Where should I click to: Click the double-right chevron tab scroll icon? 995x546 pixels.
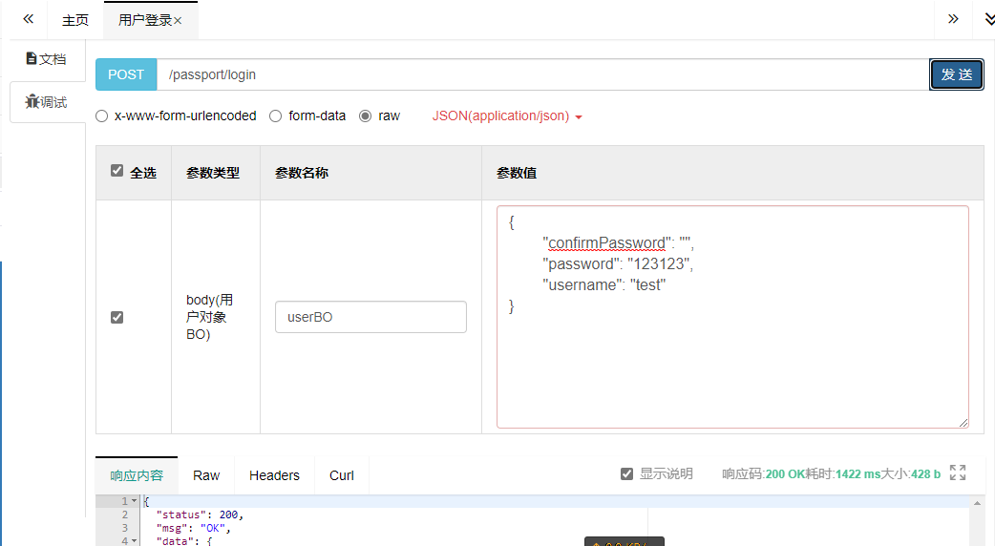pyautogui.click(x=952, y=19)
